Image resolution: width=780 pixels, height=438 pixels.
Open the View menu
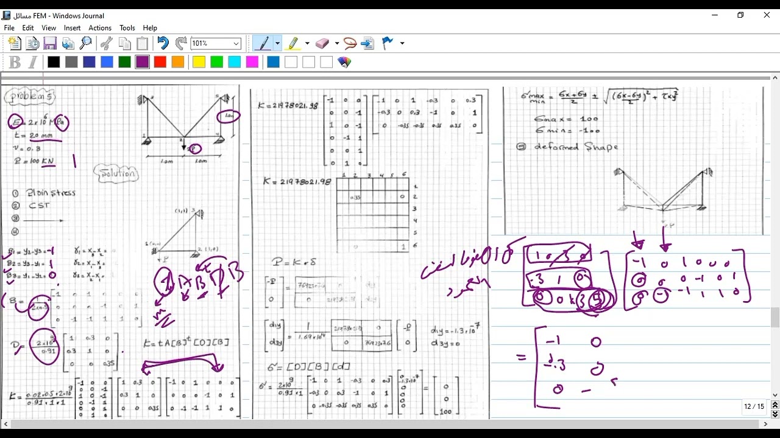pyautogui.click(x=49, y=28)
